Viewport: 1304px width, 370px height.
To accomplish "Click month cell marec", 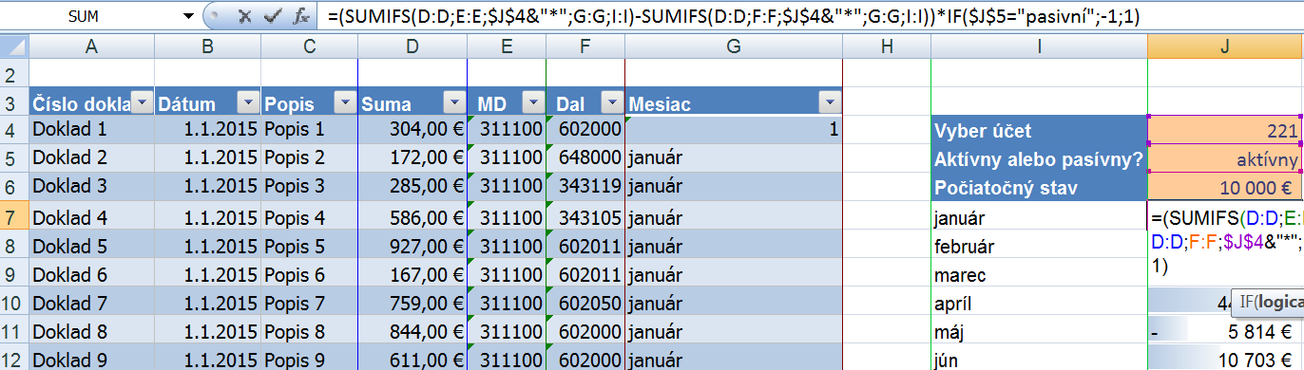I will 1039,275.
